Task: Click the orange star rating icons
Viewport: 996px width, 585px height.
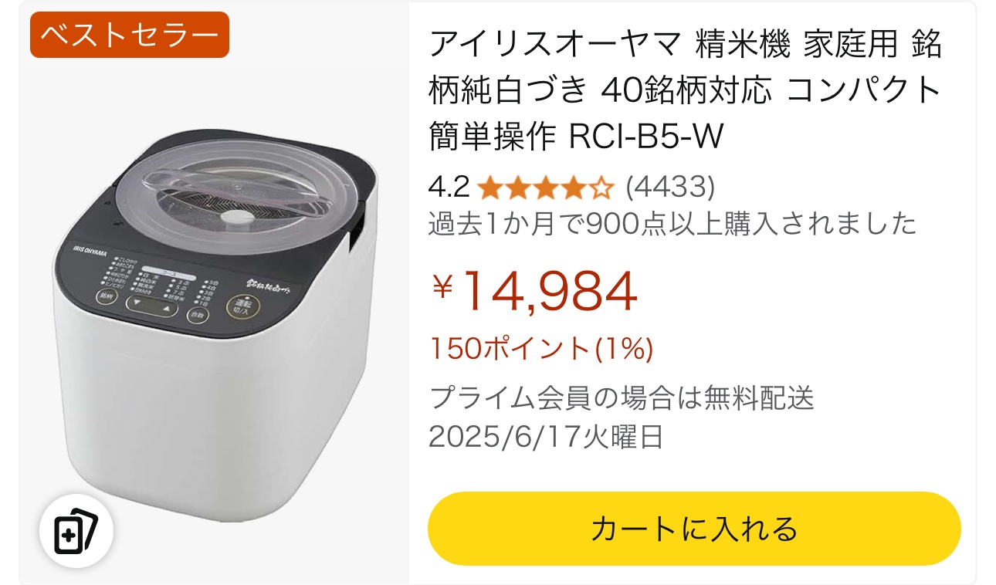Action: pyautogui.click(x=545, y=188)
